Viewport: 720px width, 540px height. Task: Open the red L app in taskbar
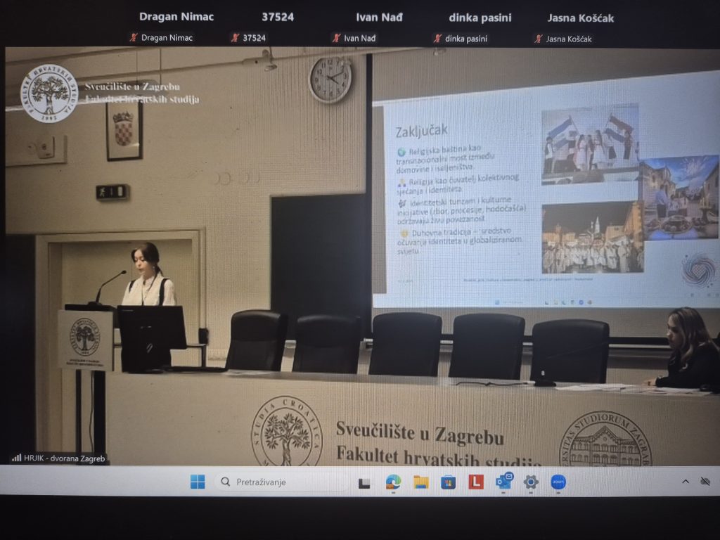point(476,482)
